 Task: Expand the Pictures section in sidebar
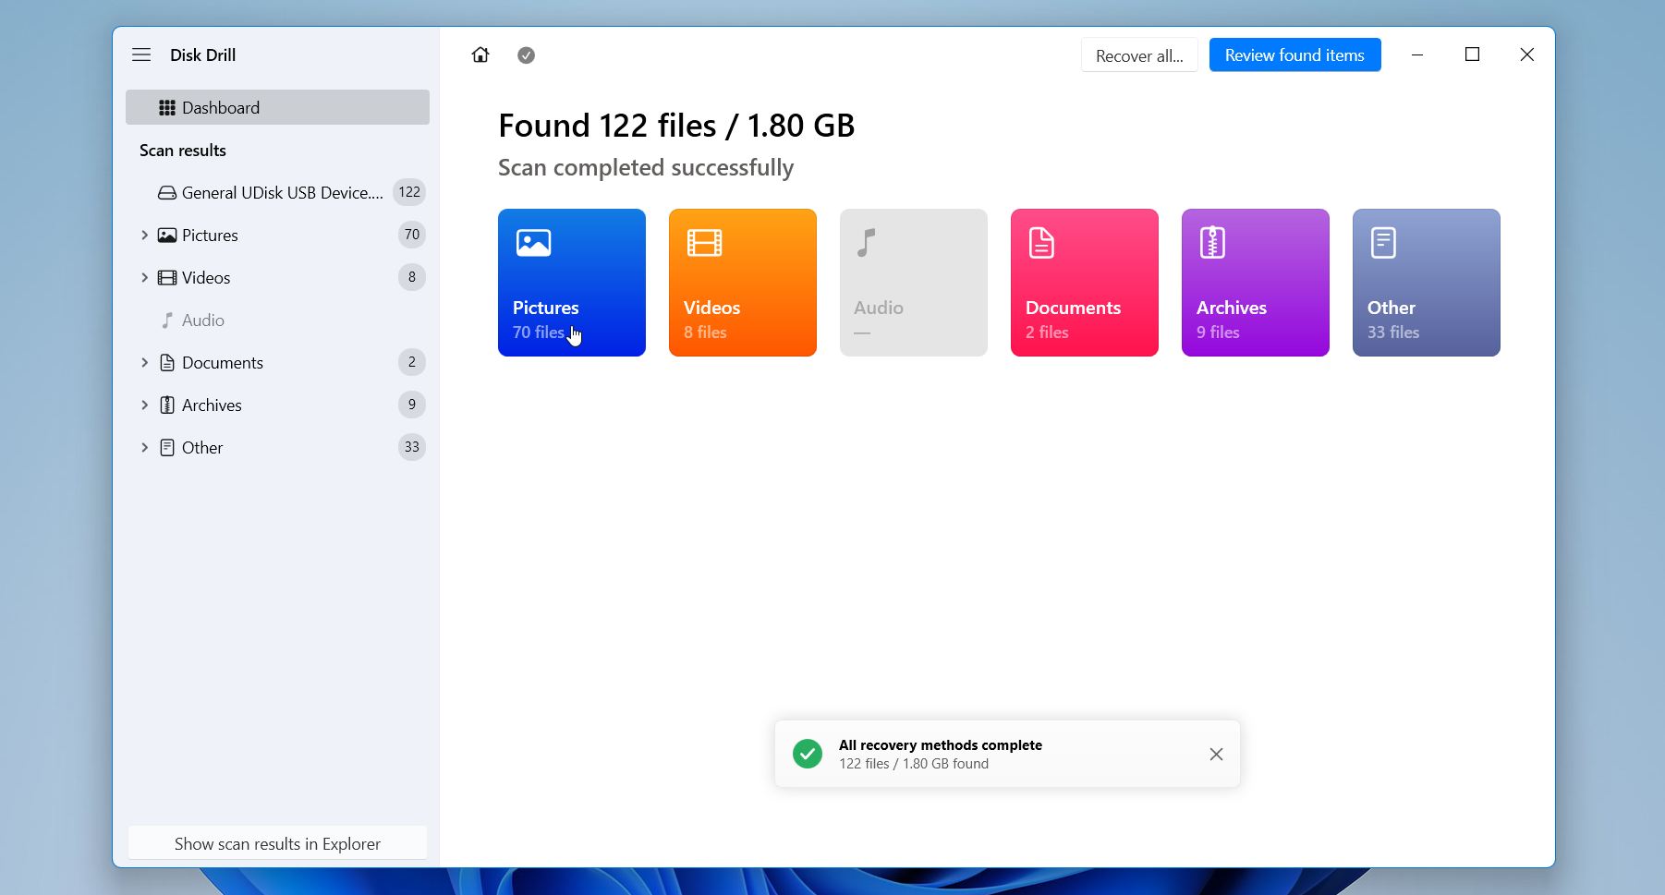[144, 235]
